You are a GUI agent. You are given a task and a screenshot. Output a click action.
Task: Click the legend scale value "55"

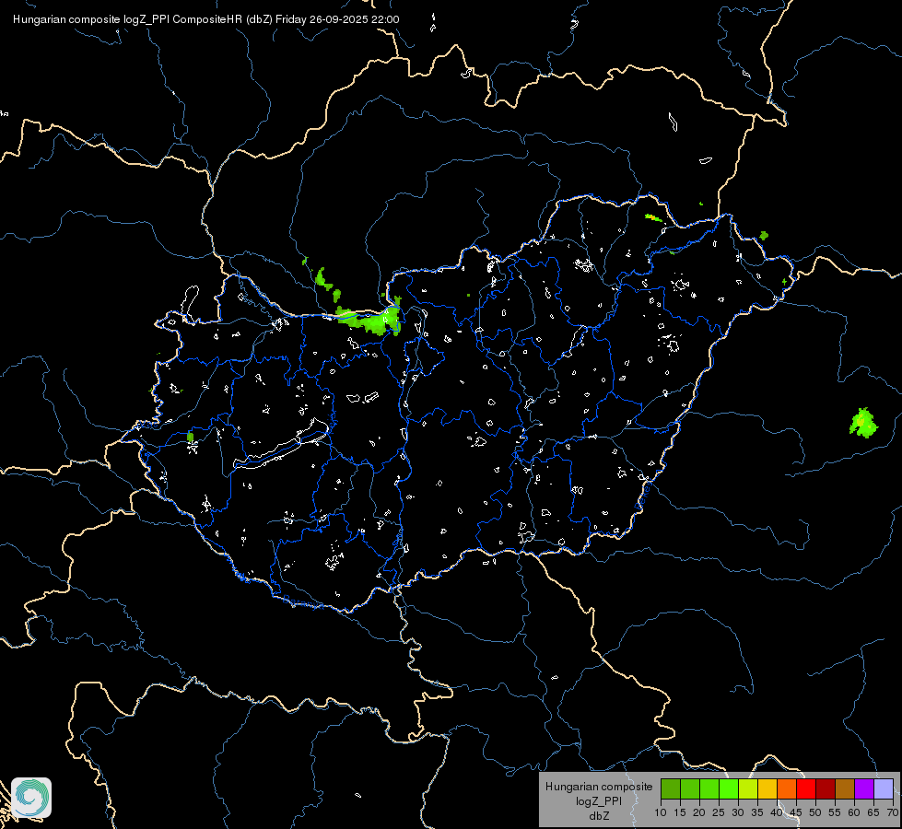click(x=835, y=813)
